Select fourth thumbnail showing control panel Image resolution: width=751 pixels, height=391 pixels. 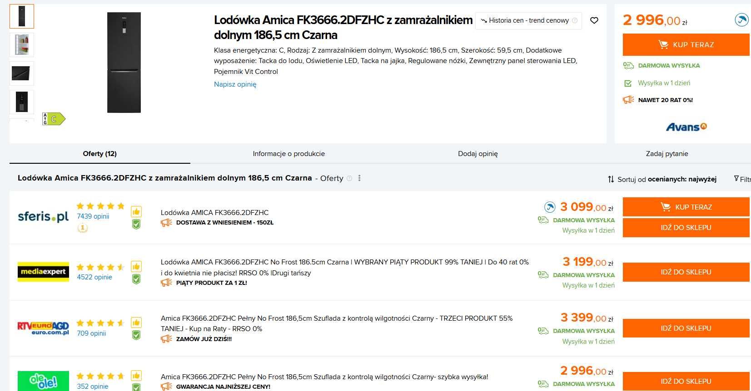pyautogui.click(x=22, y=102)
